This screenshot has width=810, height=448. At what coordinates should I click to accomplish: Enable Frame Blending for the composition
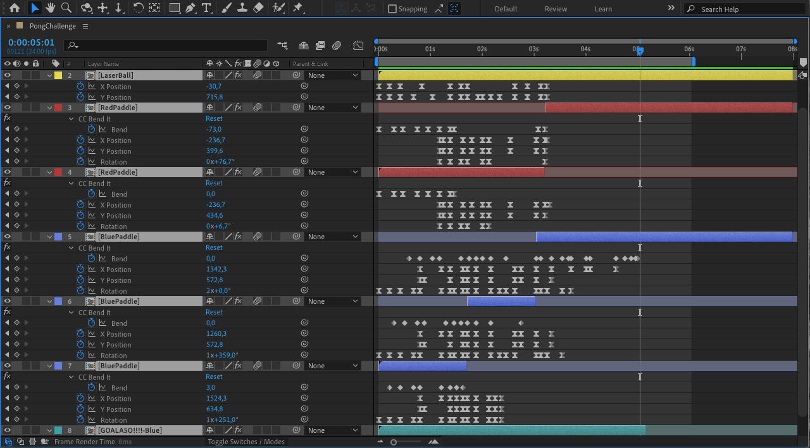click(320, 46)
